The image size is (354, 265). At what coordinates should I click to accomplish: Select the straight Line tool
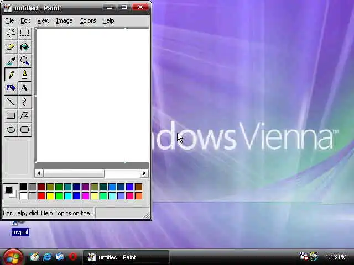coord(11,102)
